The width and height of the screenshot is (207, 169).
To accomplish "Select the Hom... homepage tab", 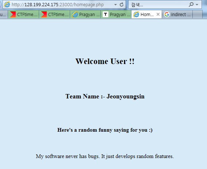I will pyautogui.click(x=146, y=14).
